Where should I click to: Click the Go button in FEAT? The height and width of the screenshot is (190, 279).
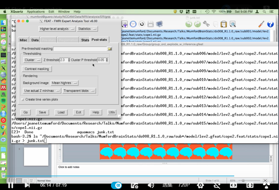coord(26,112)
